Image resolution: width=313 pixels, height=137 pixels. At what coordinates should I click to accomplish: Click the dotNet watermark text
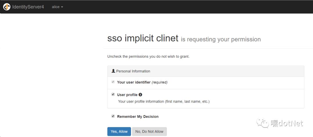tap(287, 123)
